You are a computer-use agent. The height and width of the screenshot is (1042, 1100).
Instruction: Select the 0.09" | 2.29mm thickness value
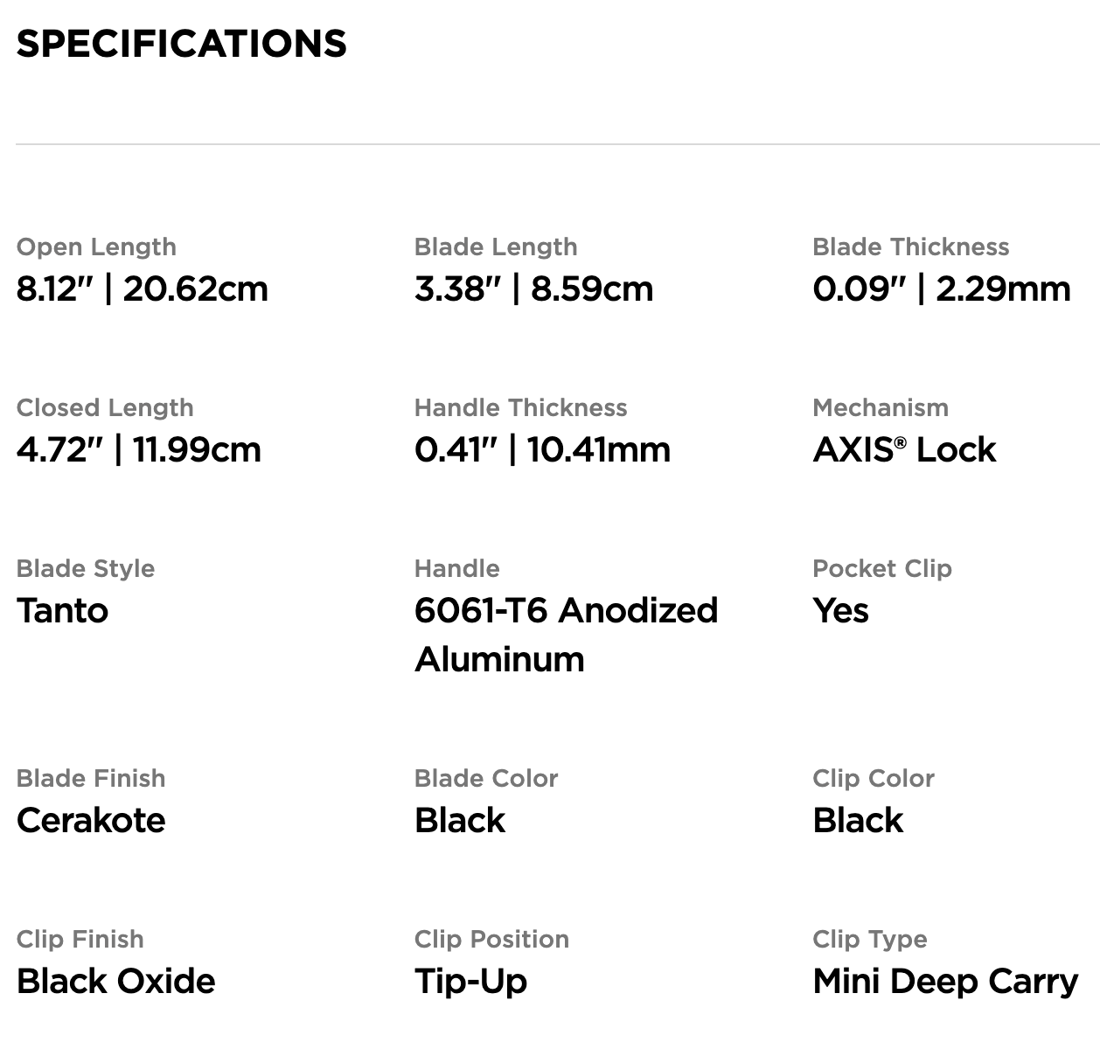pos(942,288)
